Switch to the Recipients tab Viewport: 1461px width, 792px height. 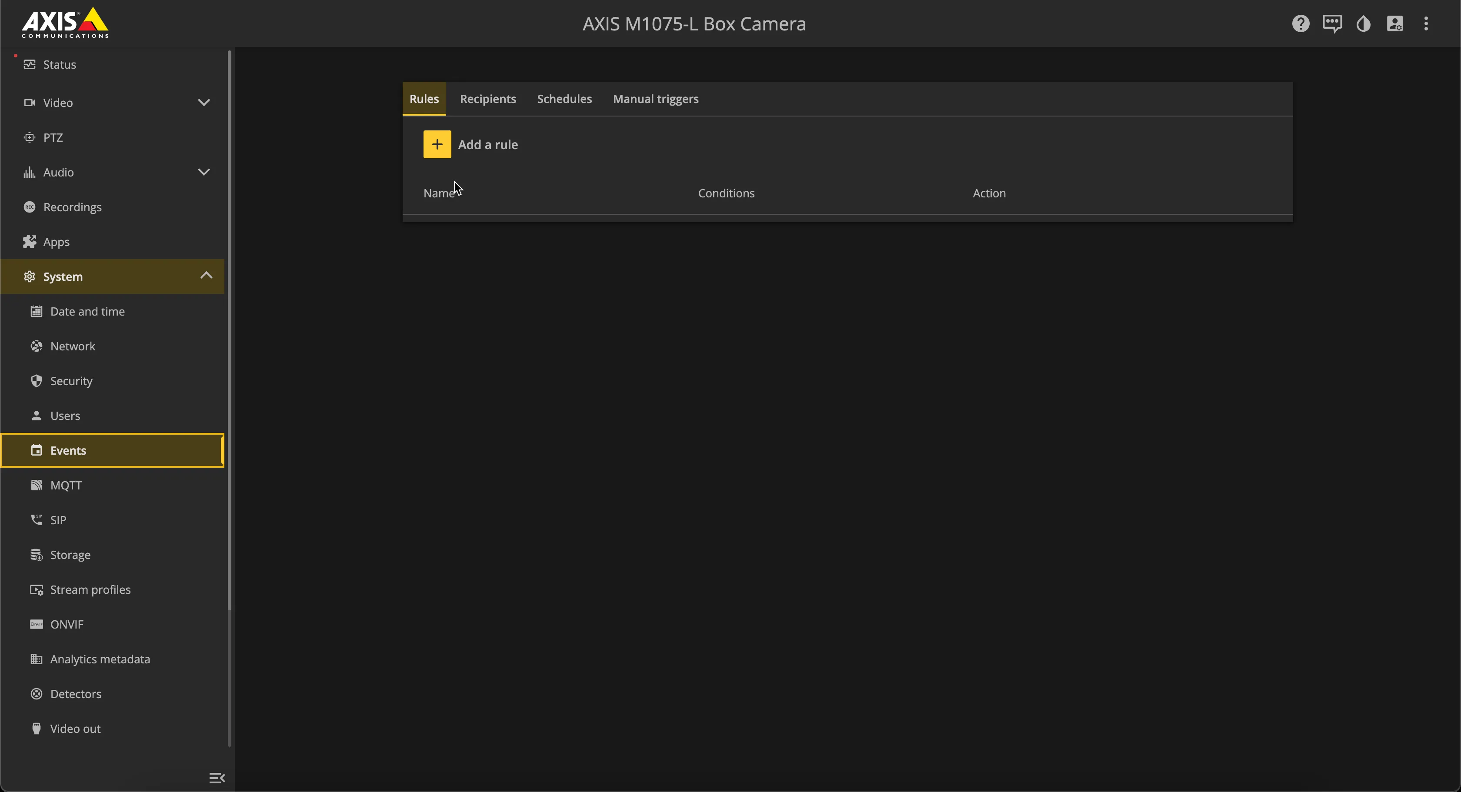[x=488, y=99]
